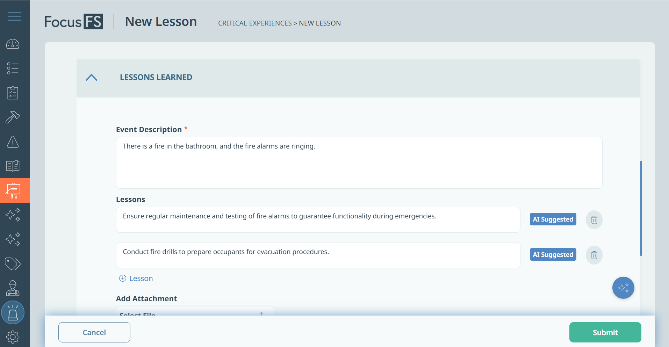Viewport: 669px width, 347px height.
Task: Delete the fire drills lesson
Action: (x=594, y=255)
